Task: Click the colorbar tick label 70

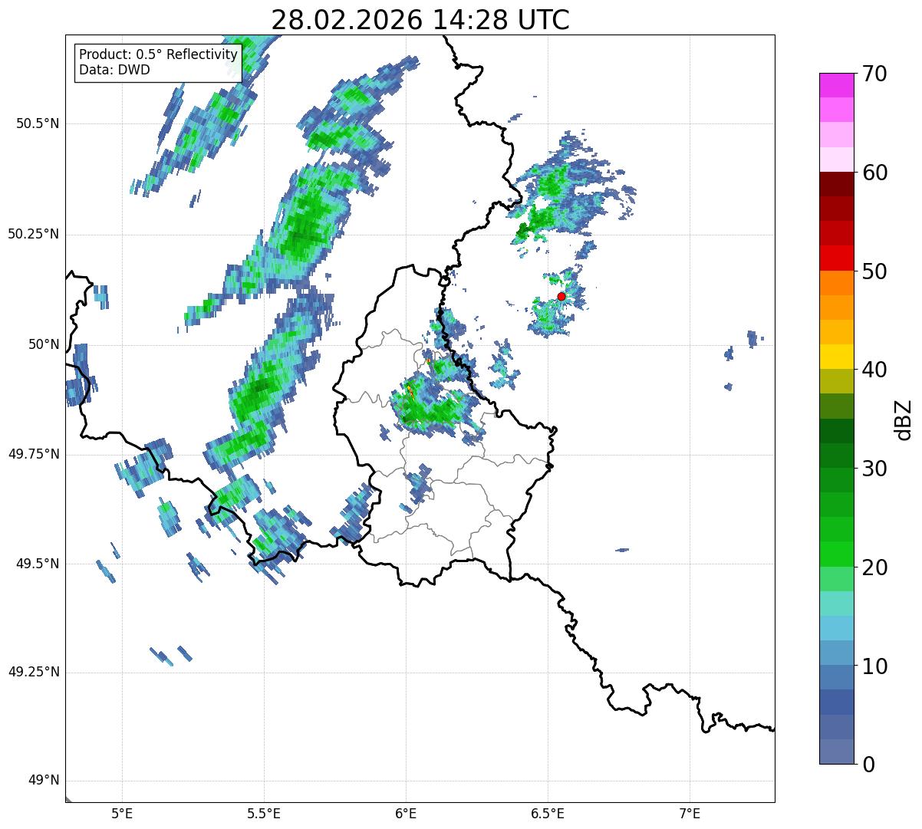Action: pos(874,74)
